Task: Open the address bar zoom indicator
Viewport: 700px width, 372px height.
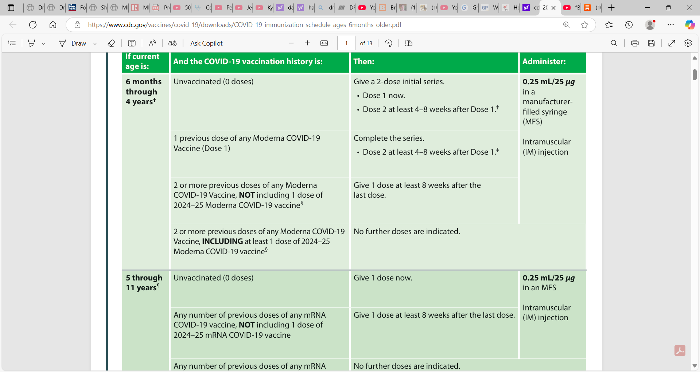Action: click(566, 25)
